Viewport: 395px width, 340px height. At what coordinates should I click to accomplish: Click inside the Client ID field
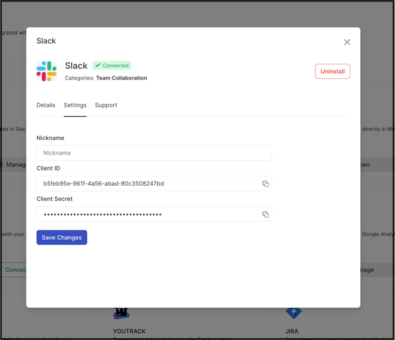147,184
